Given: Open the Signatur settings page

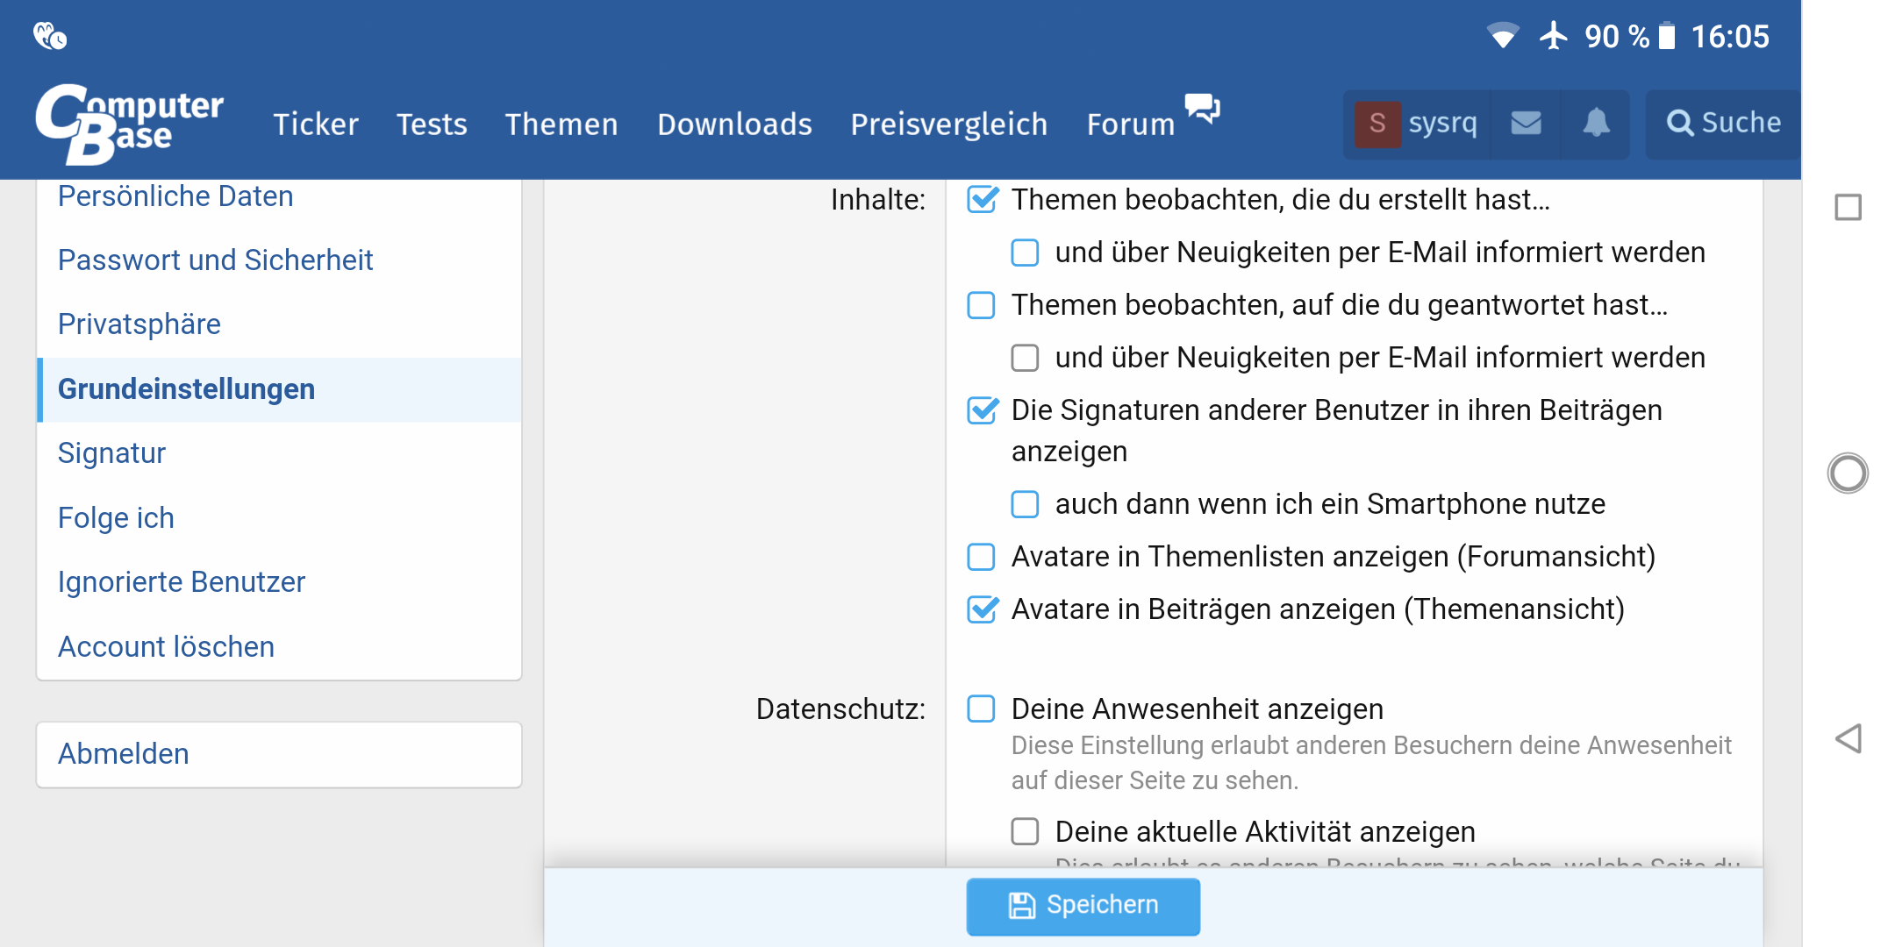Looking at the screenshot, I should pyautogui.click(x=111, y=453).
